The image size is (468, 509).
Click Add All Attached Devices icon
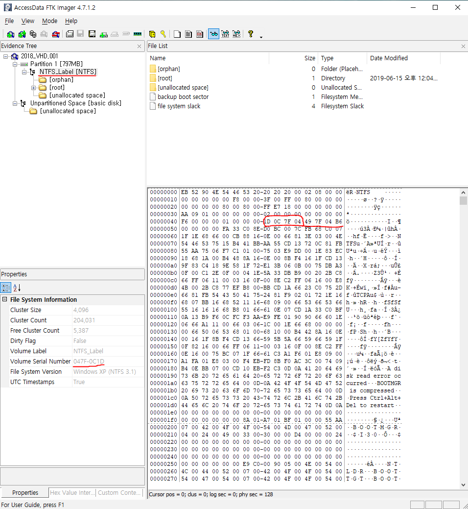tap(22, 34)
